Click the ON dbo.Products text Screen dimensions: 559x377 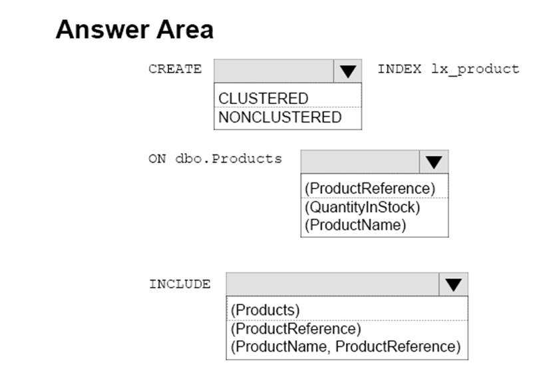(215, 159)
